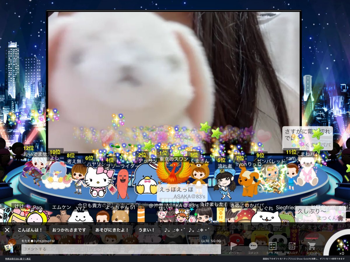Click the 久しぶり〜 comment bubble
The width and height of the screenshot is (350, 262).
pos(320,214)
